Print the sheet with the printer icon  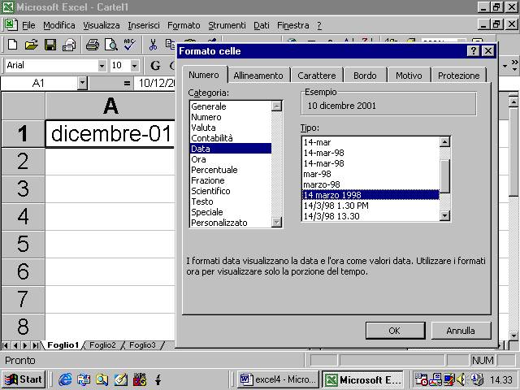coord(92,45)
